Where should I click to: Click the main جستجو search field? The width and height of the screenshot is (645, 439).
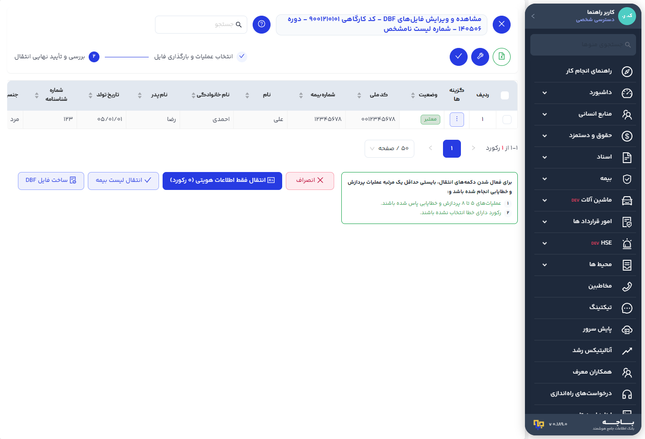pyautogui.click(x=201, y=25)
